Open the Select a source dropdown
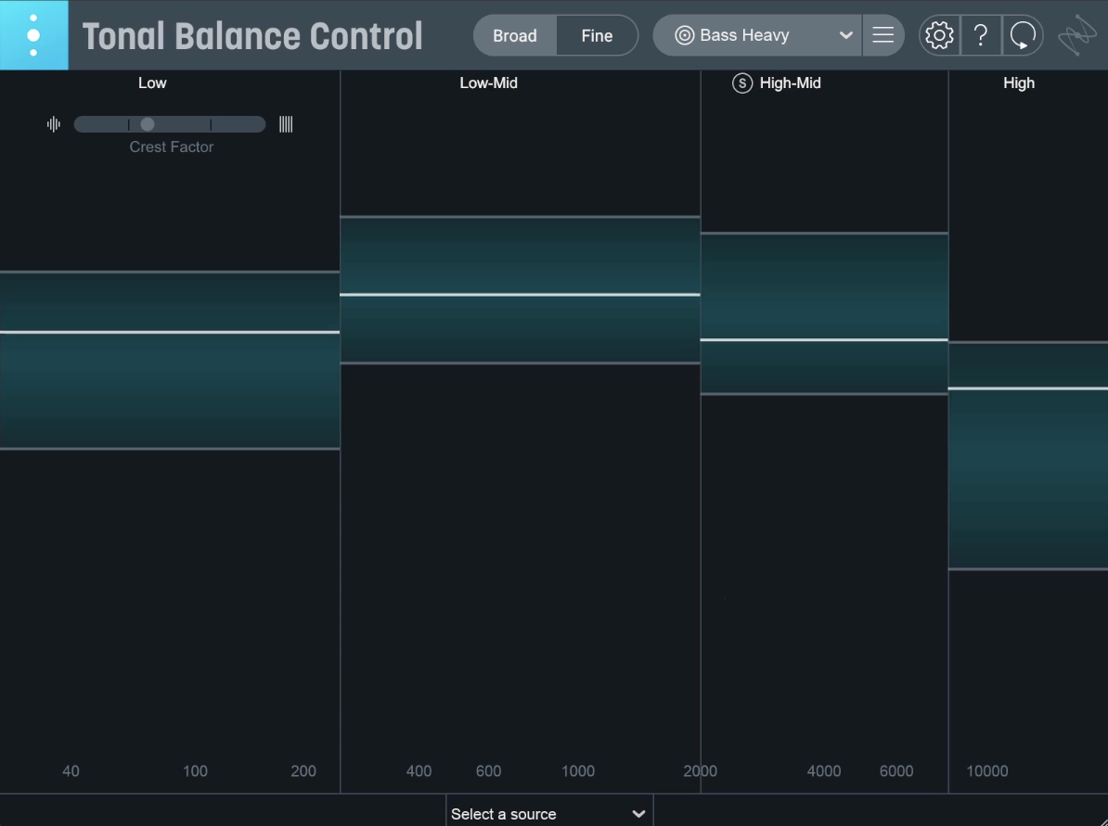The width and height of the screenshot is (1108, 826). 549,813
